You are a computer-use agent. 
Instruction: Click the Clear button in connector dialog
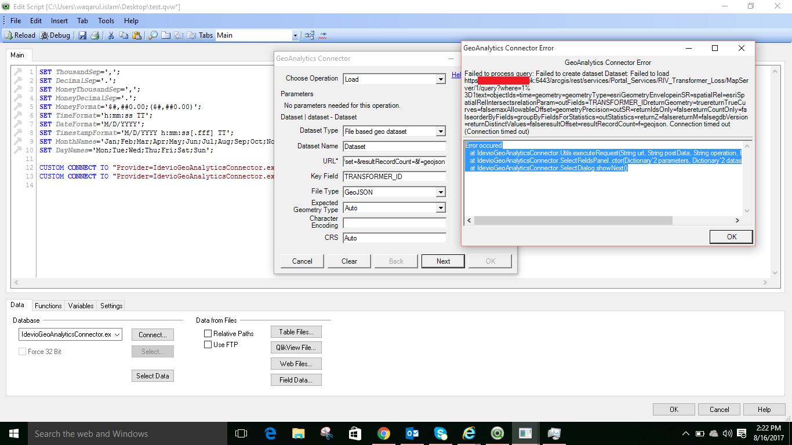(349, 261)
